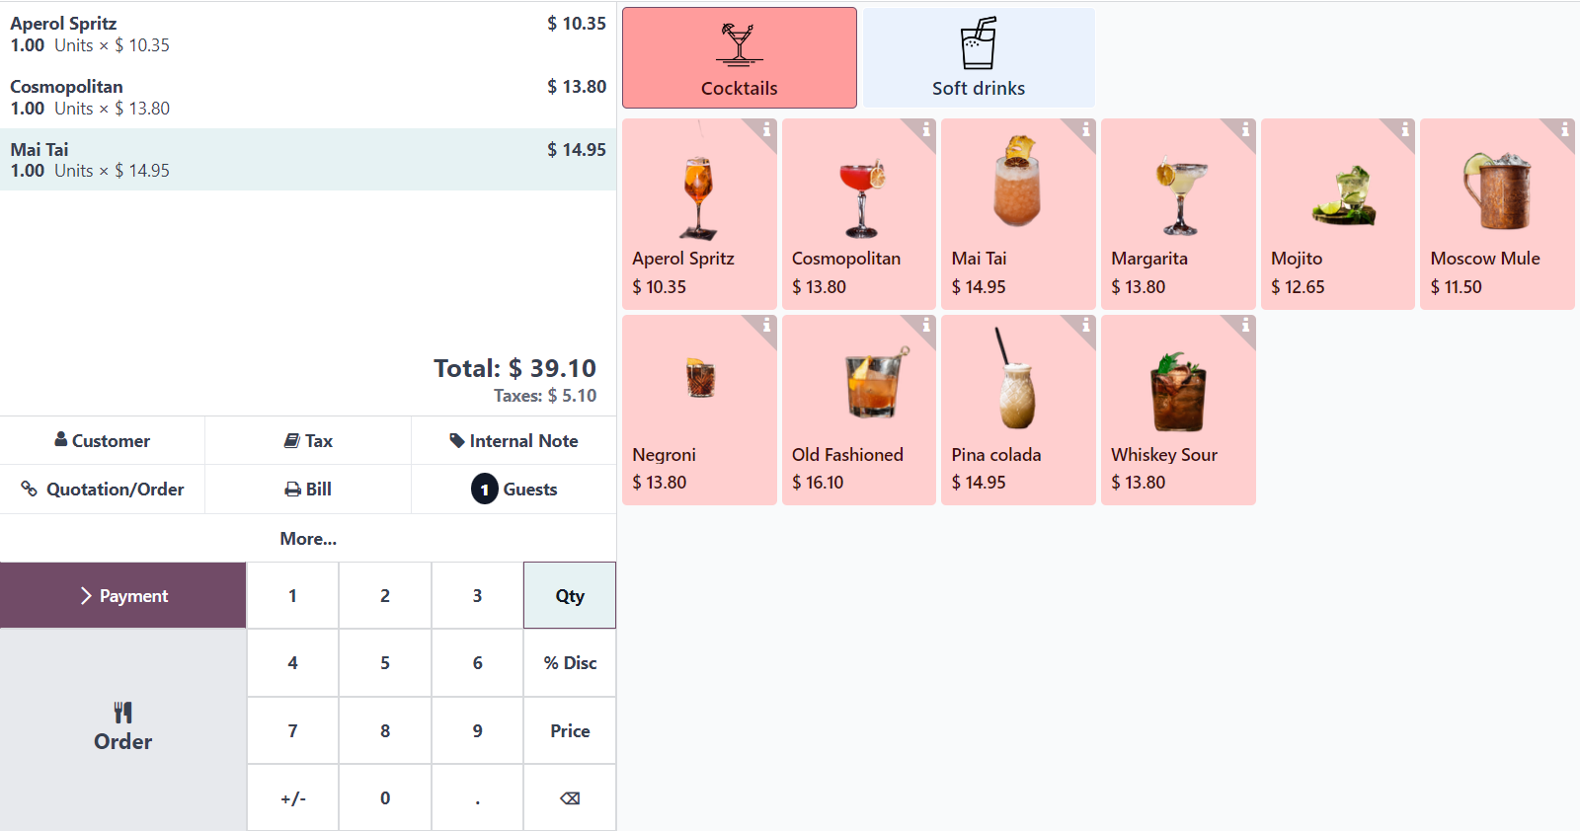Expand the More... options
The image size is (1580, 831).
(x=308, y=539)
